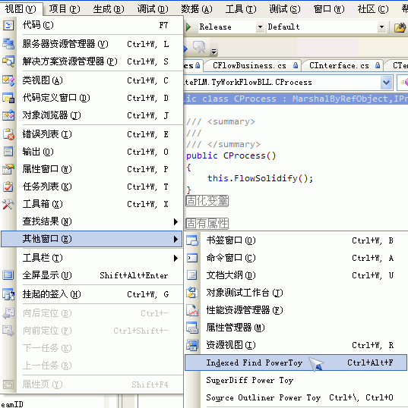Click the Code Definition Window (代码定义窗口) icon

coord(8,98)
